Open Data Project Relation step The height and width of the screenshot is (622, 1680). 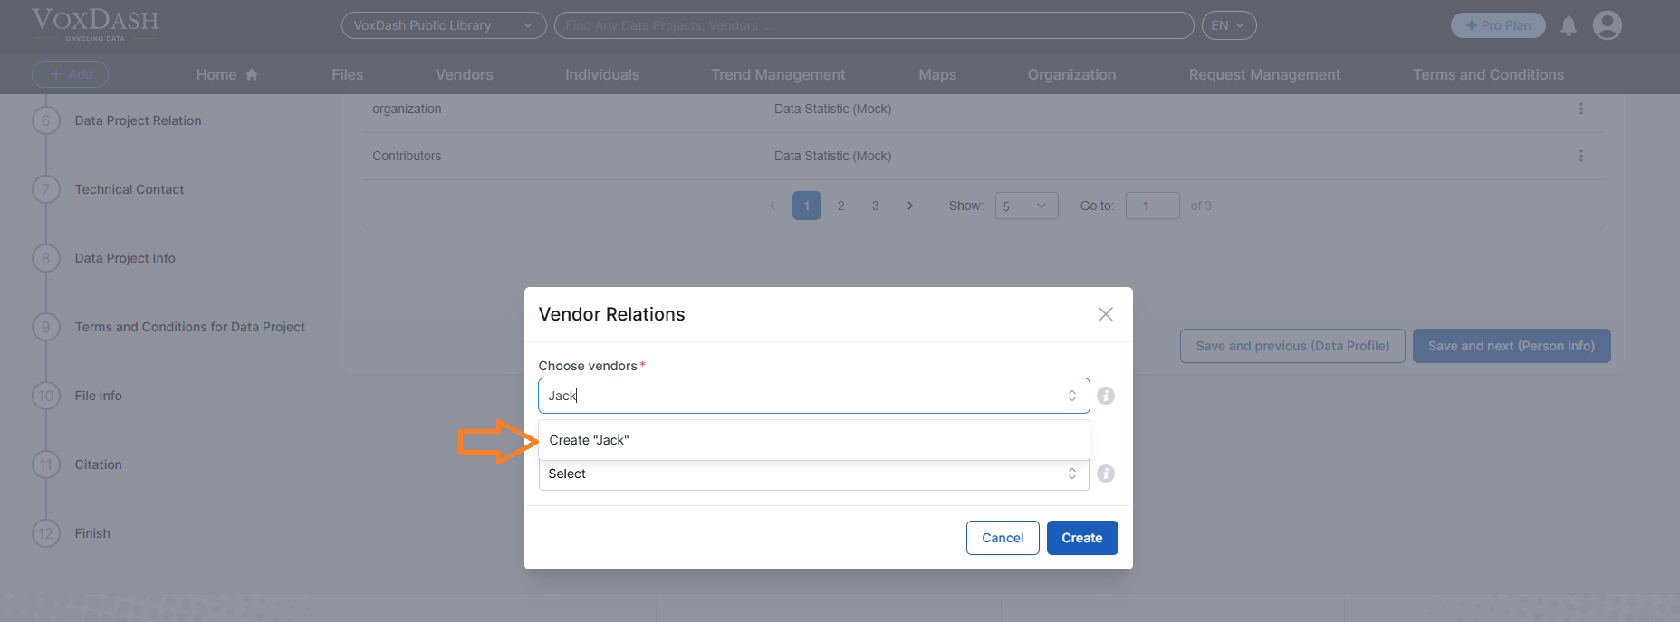click(x=138, y=120)
